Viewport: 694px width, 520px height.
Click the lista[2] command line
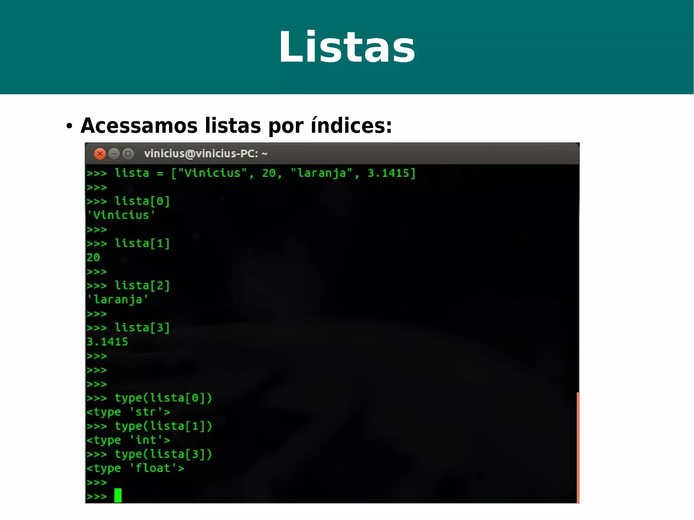pos(128,286)
